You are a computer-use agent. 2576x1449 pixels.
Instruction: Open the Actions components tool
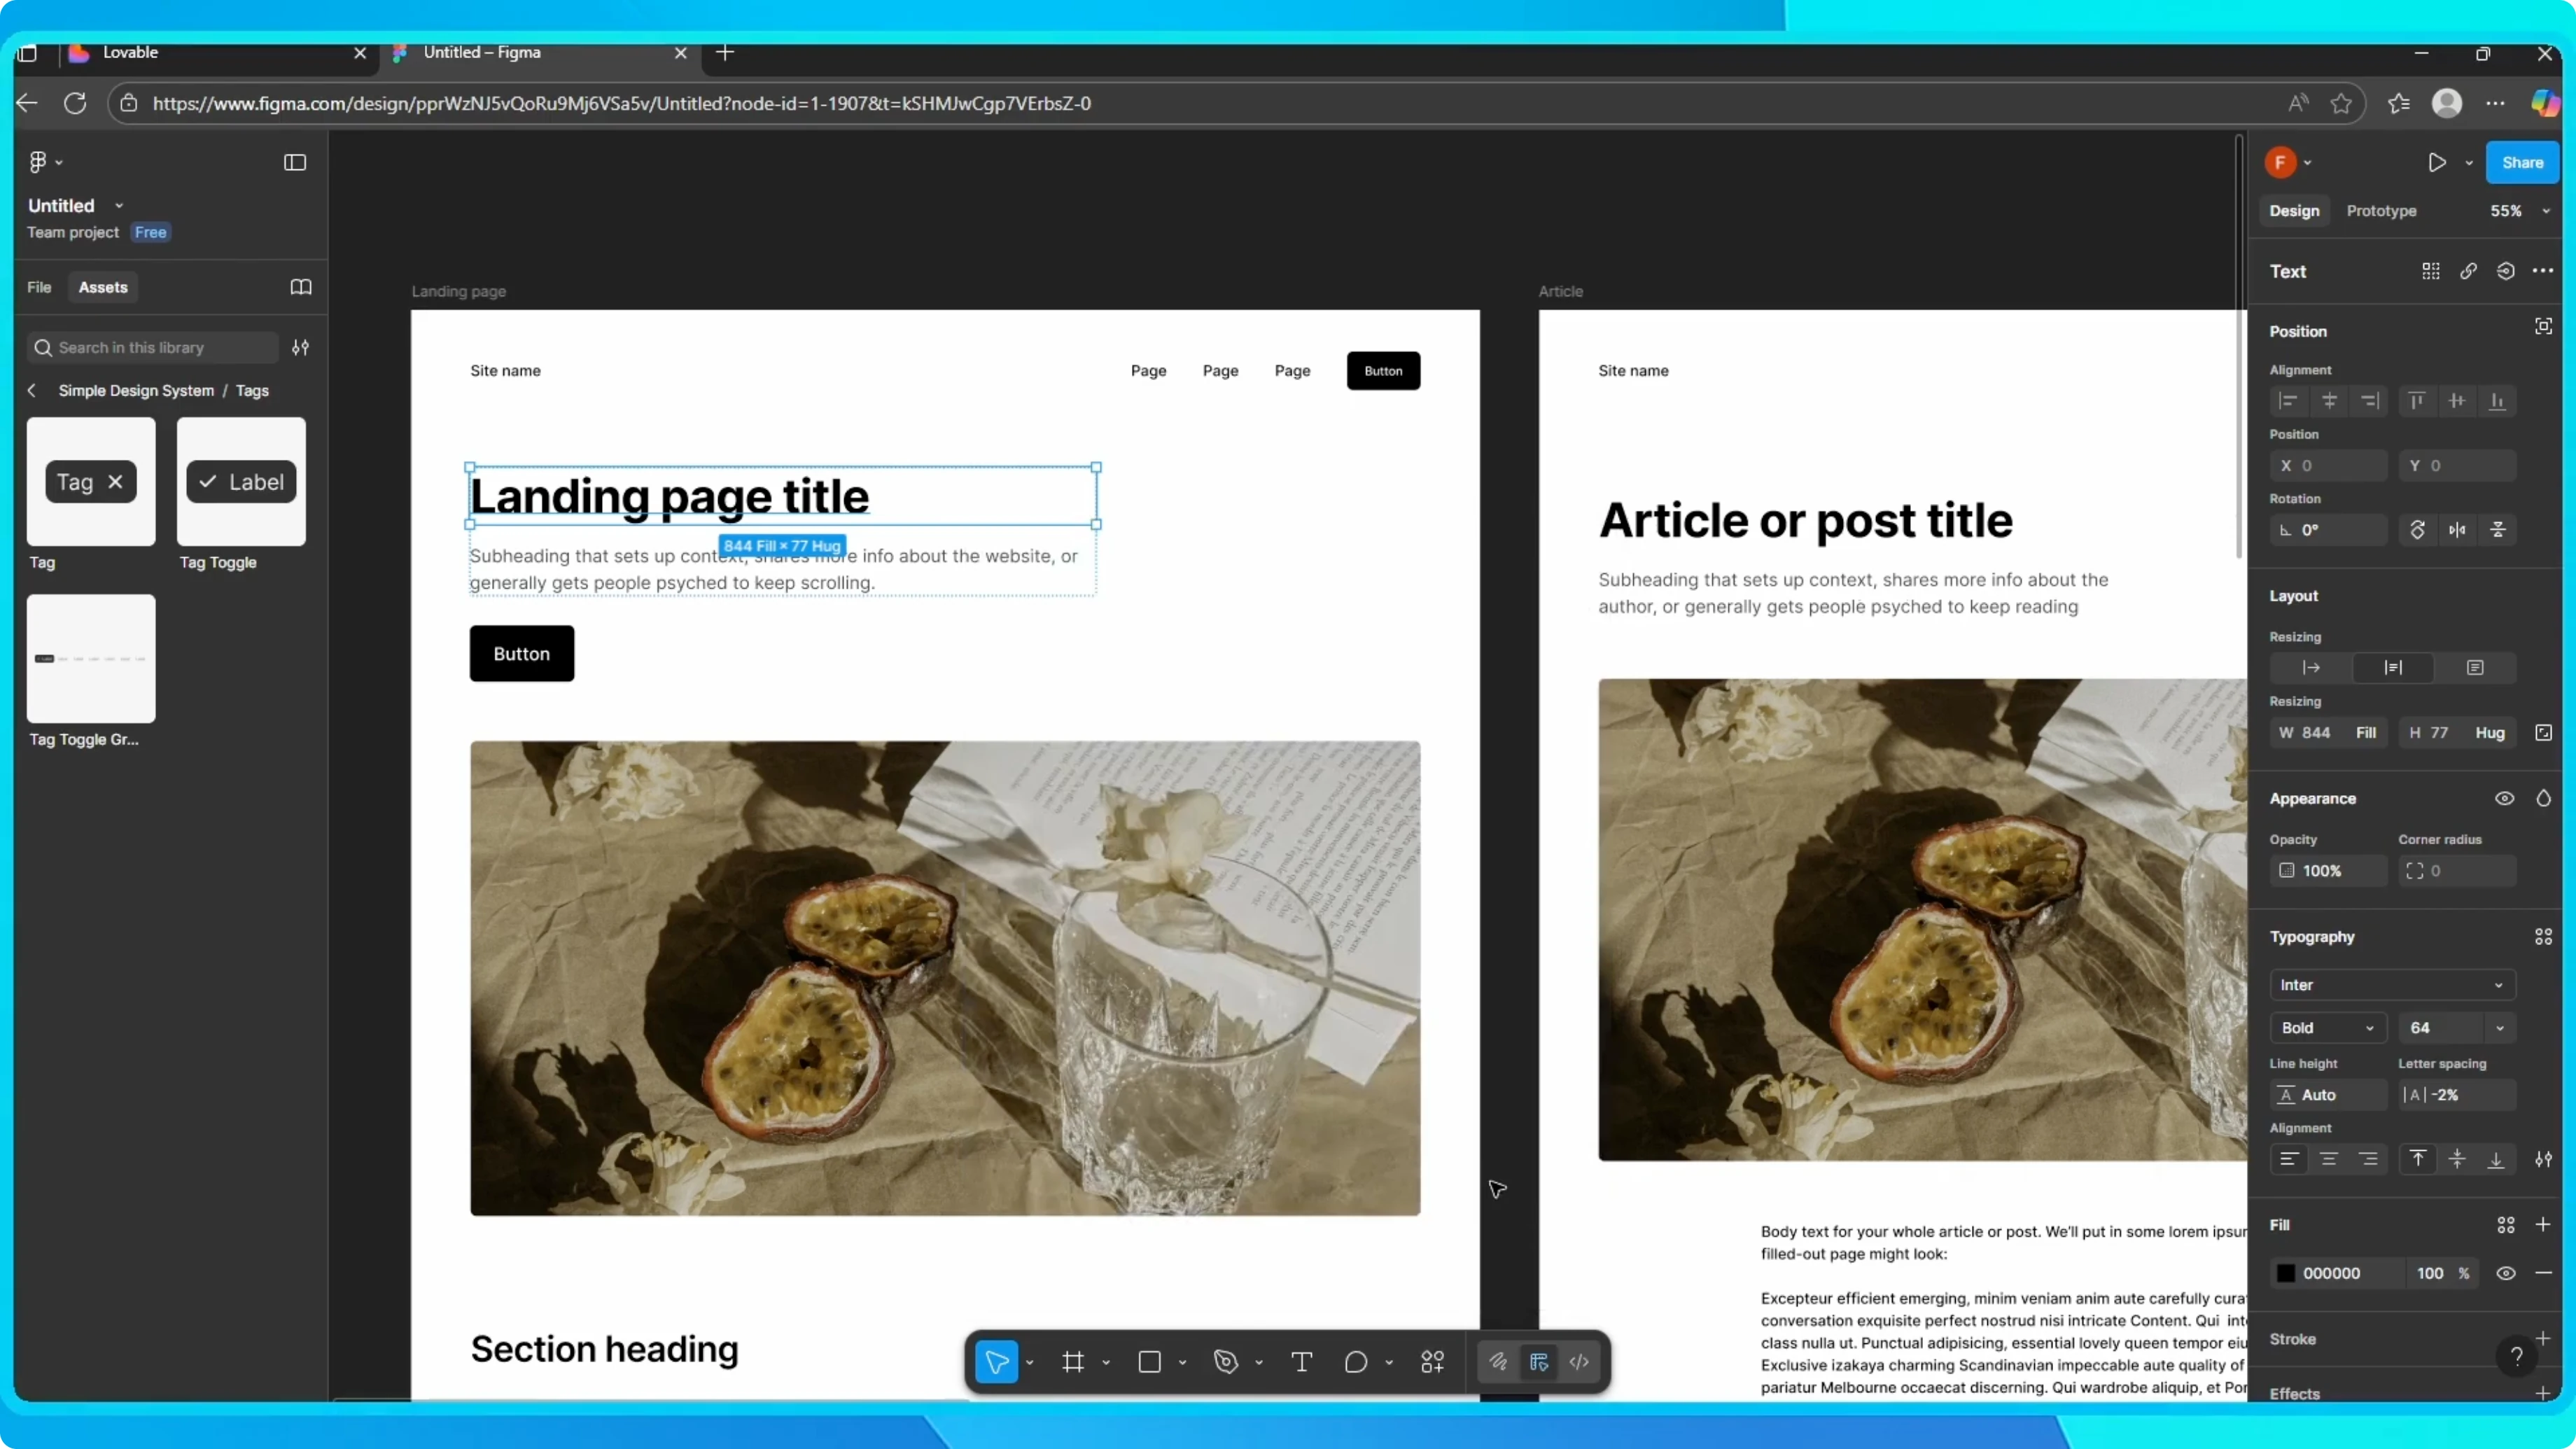[x=1433, y=1361]
